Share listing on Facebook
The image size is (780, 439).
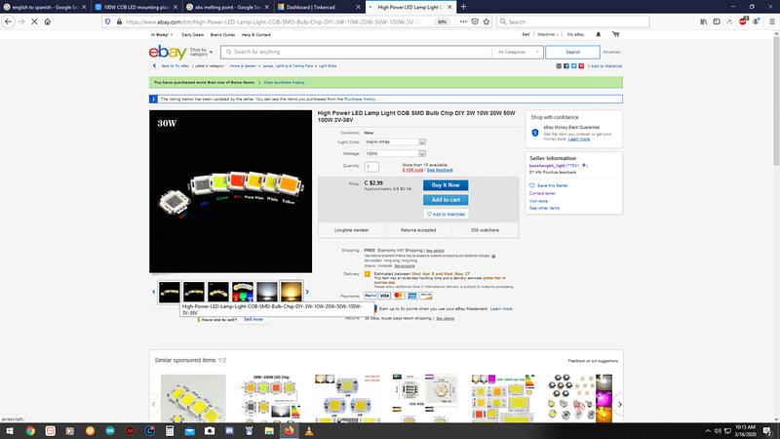pos(566,65)
